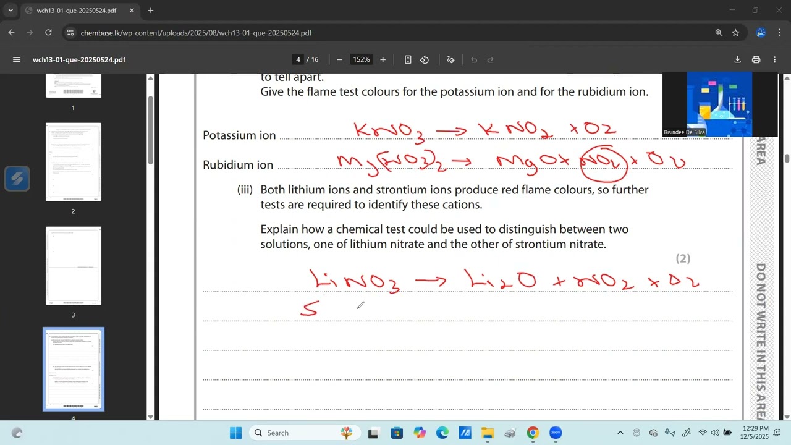Reload the browser page
This screenshot has height=445, width=791.
tap(48, 33)
